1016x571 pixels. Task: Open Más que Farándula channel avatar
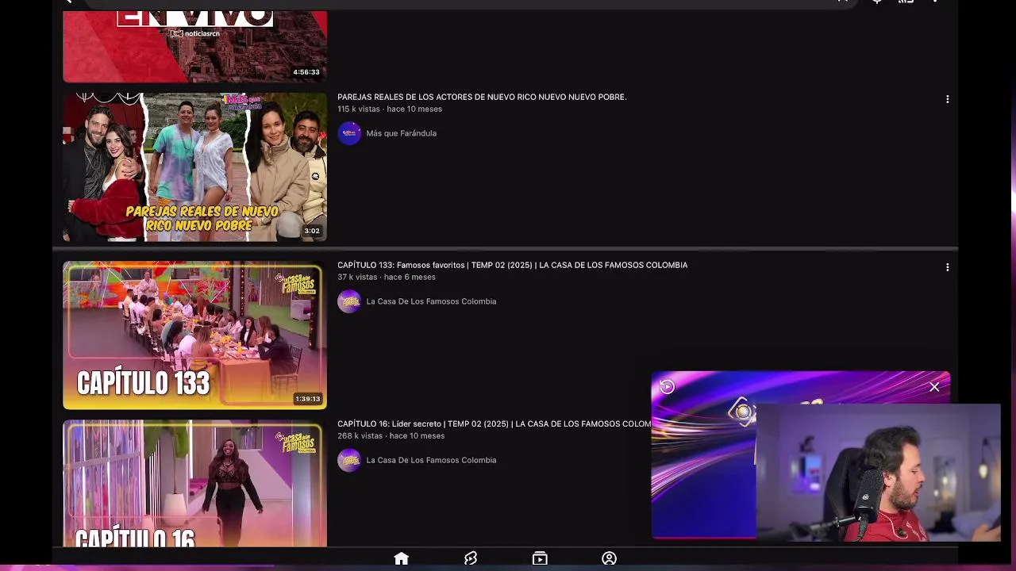(349, 133)
